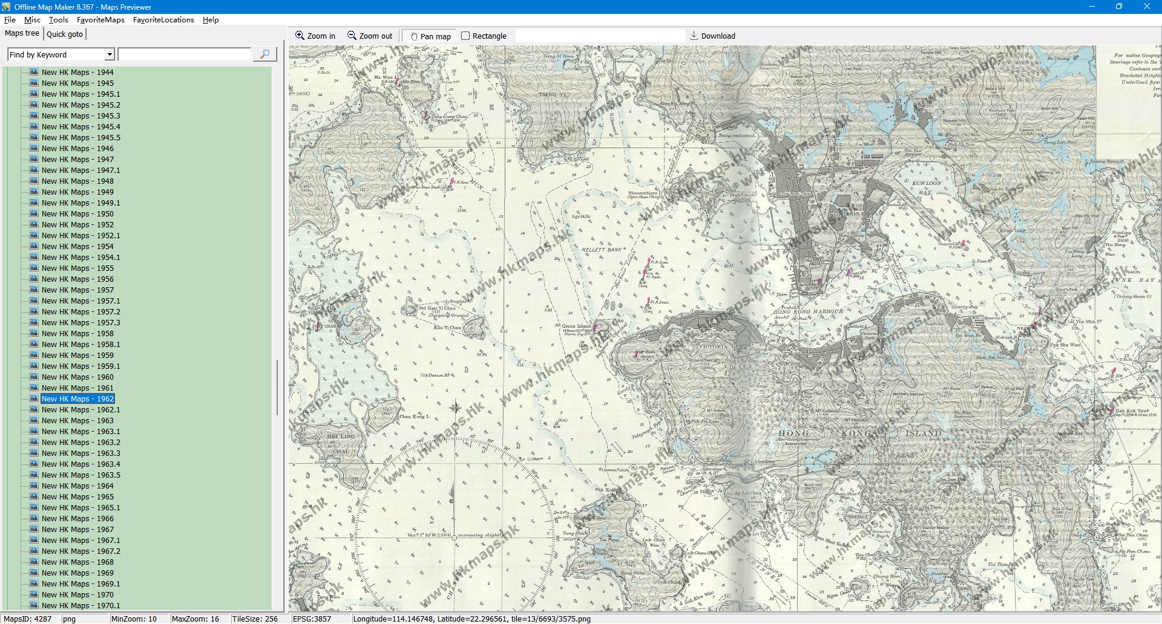Click the keyword search text field
Viewport: 1162px width, 624px height.
click(185, 54)
